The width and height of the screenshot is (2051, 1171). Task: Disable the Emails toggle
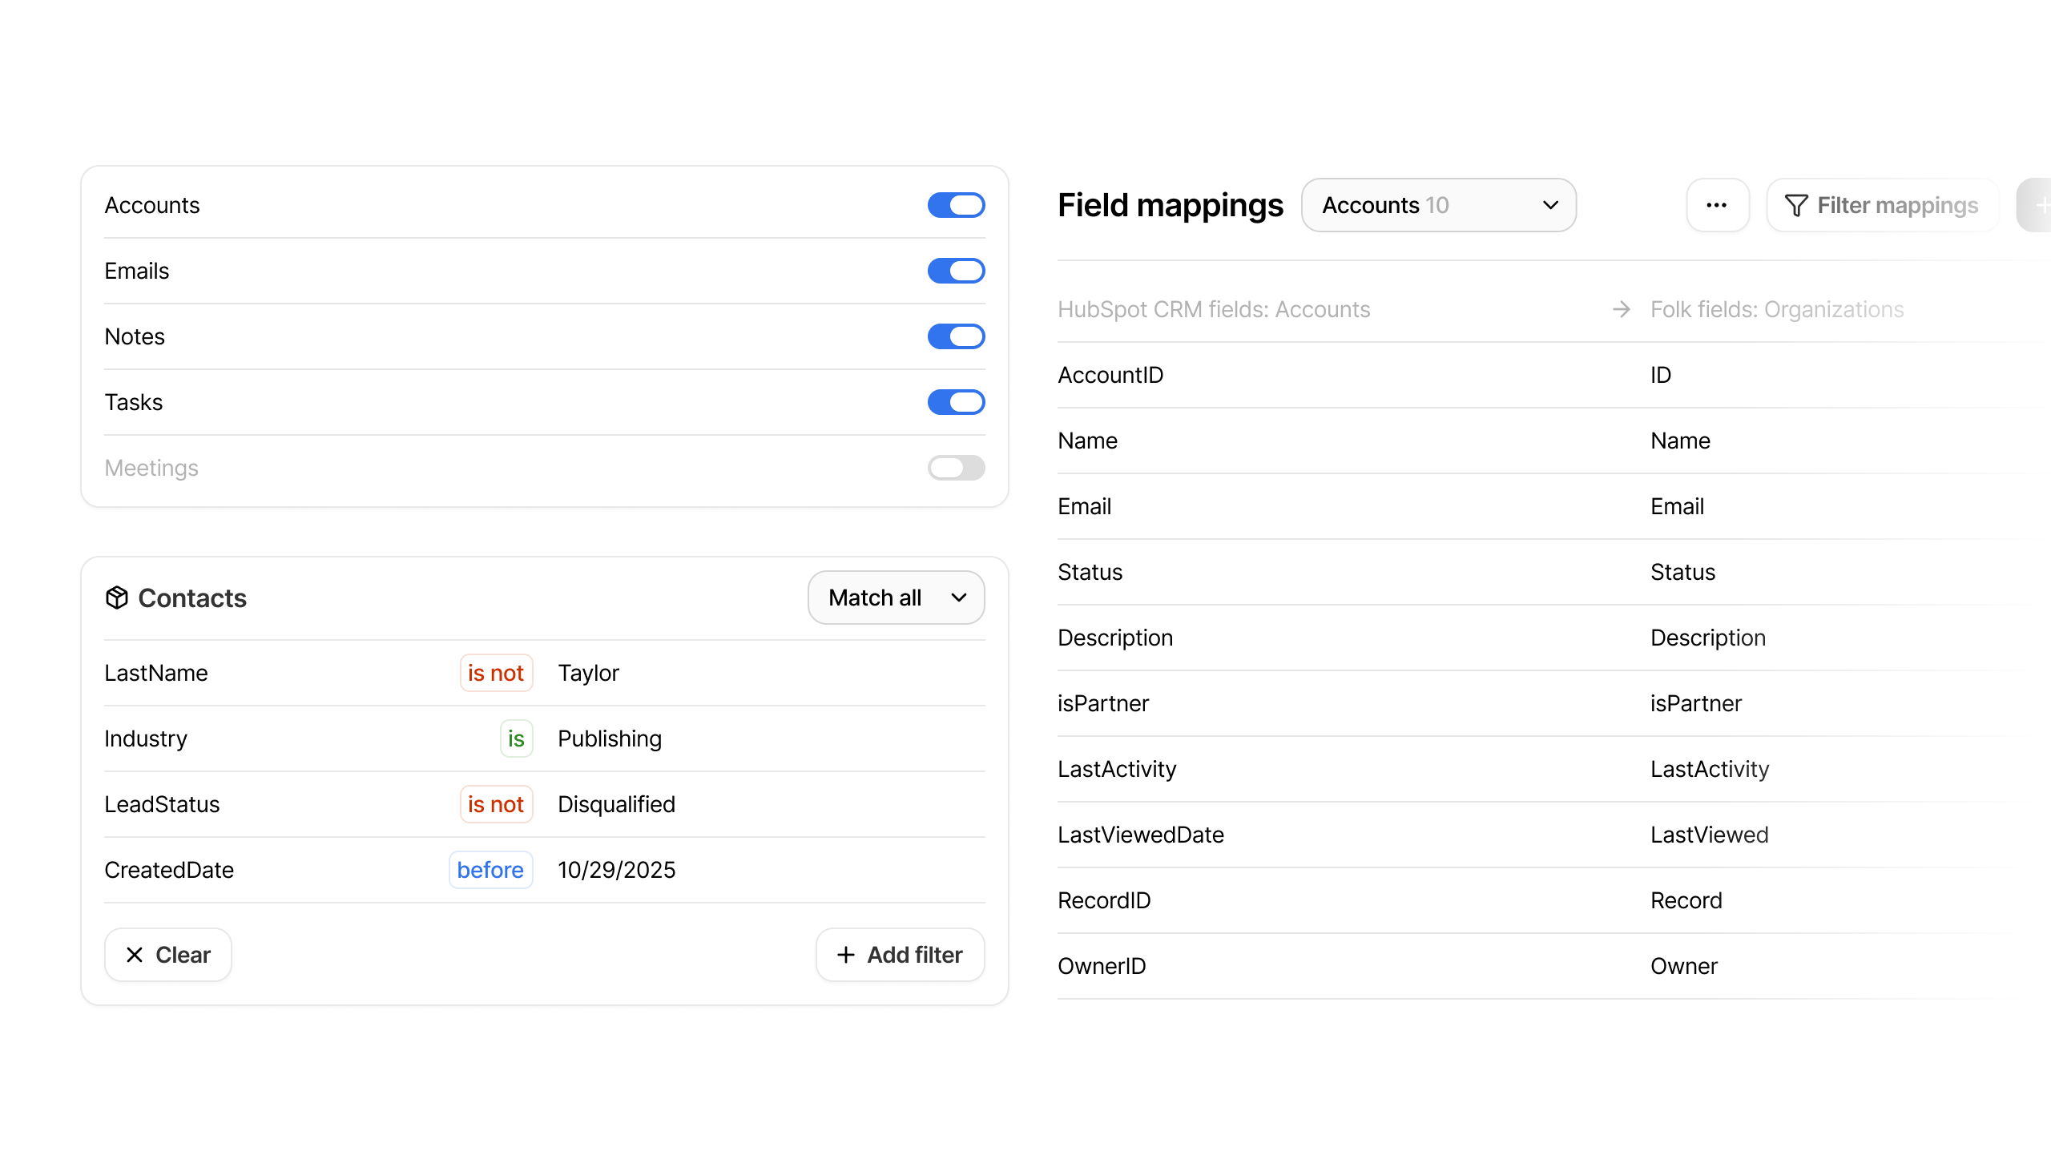tap(956, 271)
